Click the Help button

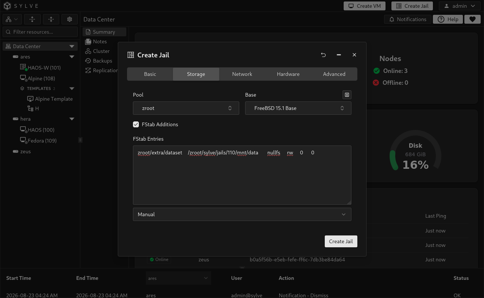(x=448, y=19)
